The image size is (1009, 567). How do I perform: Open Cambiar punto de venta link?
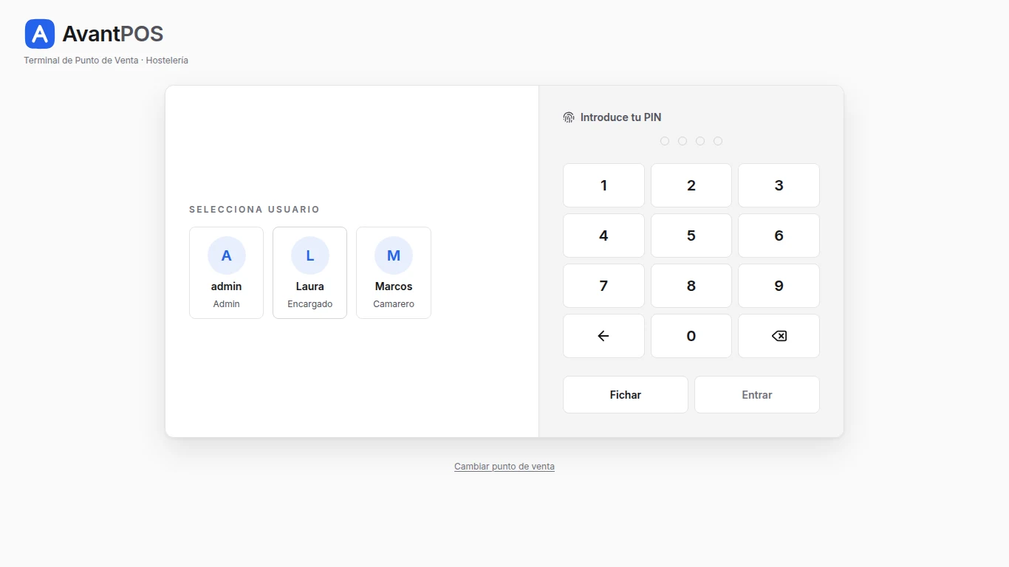point(504,467)
